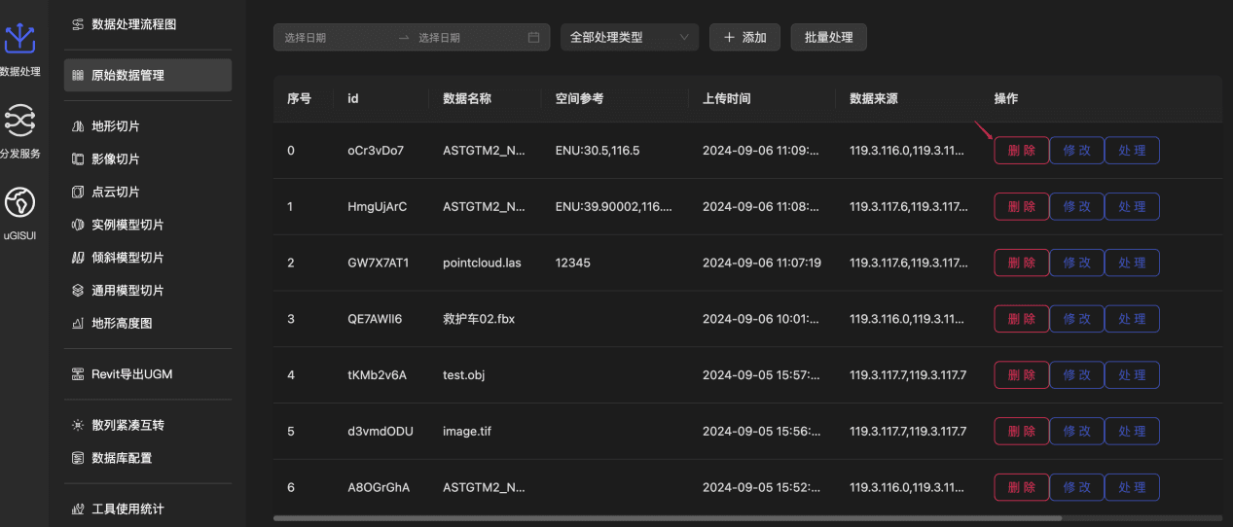Viewport: 1233px width, 527px height.
Task: Click the horizontal scrollbar below the table
Action: 681,518
